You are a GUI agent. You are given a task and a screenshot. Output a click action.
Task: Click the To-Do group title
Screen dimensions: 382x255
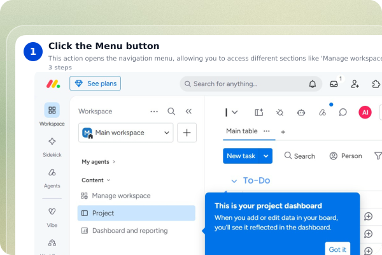[257, 180]
